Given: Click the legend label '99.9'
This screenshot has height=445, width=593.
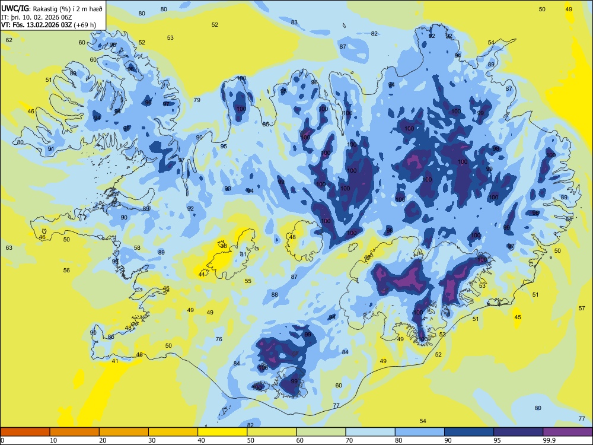Looking at the screenshot, I should [549, 440].
